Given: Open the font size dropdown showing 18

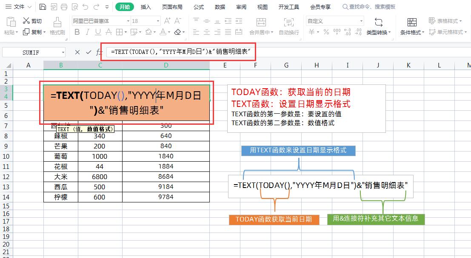Looking at the screenshot, I should click(x=158, y=21).
